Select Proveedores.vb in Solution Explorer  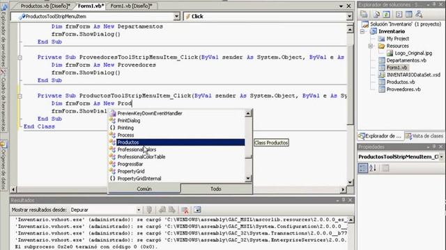403,90
